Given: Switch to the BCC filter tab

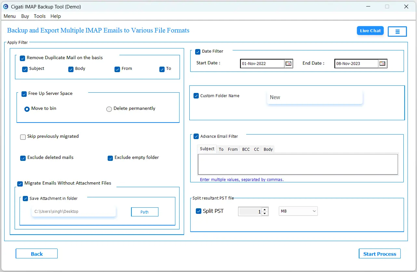Looking at the screenshot, I should [246, 149].
